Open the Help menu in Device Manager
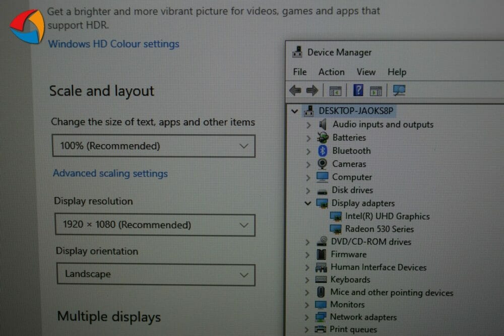Screen dimensions: 504x336 click(397, 72)
